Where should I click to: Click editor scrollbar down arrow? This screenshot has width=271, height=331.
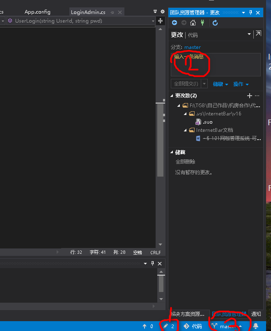[161, 244]
